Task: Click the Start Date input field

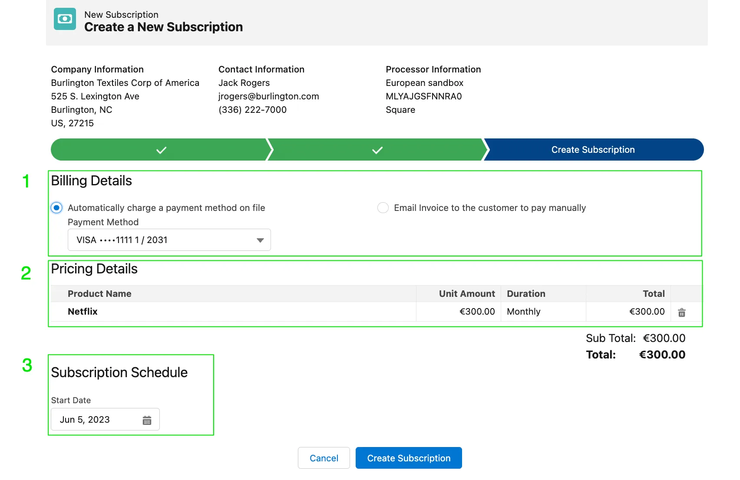Action: coord(105,419)
